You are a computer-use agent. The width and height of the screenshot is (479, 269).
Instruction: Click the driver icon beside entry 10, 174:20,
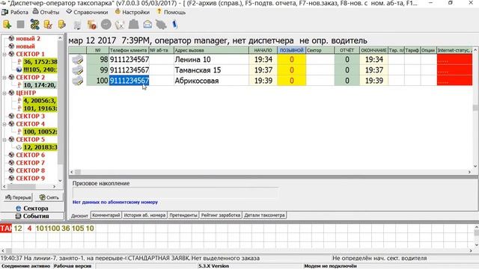(x=19, y=85)
